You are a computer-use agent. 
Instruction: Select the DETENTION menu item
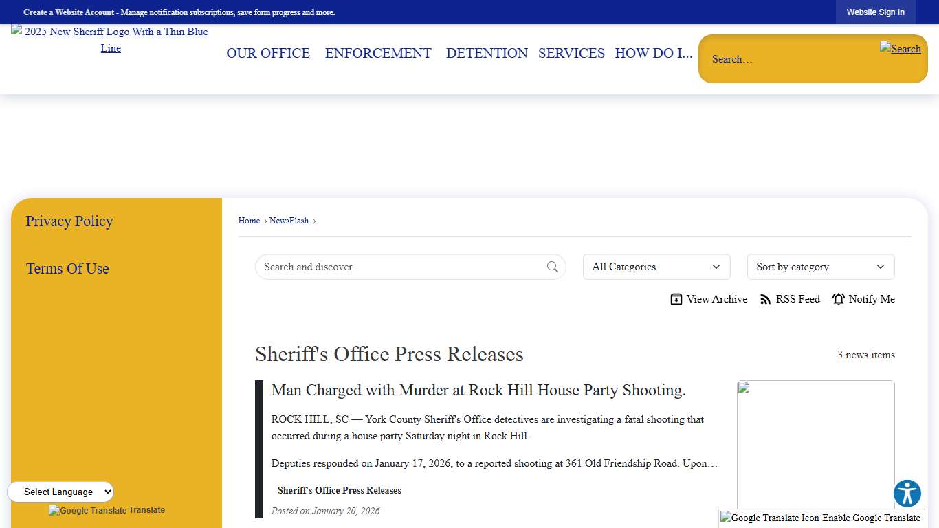tap(486, 53)
